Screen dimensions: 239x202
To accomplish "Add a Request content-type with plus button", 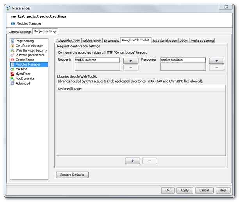I will coord(131,61).
